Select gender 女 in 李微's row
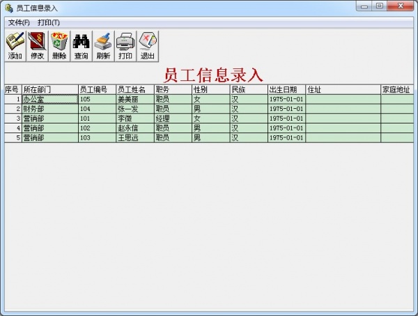The width and height of the screenshot is (418, 316). (211, 119)
